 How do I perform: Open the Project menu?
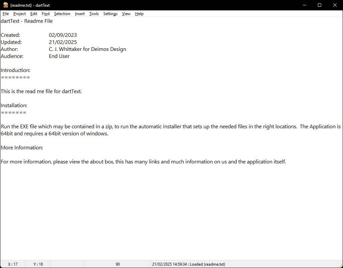(x=19, y=14)
